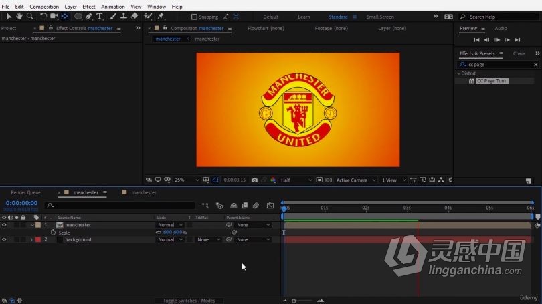Open manchester layer Mode dropdown

[x=170, y=225]
